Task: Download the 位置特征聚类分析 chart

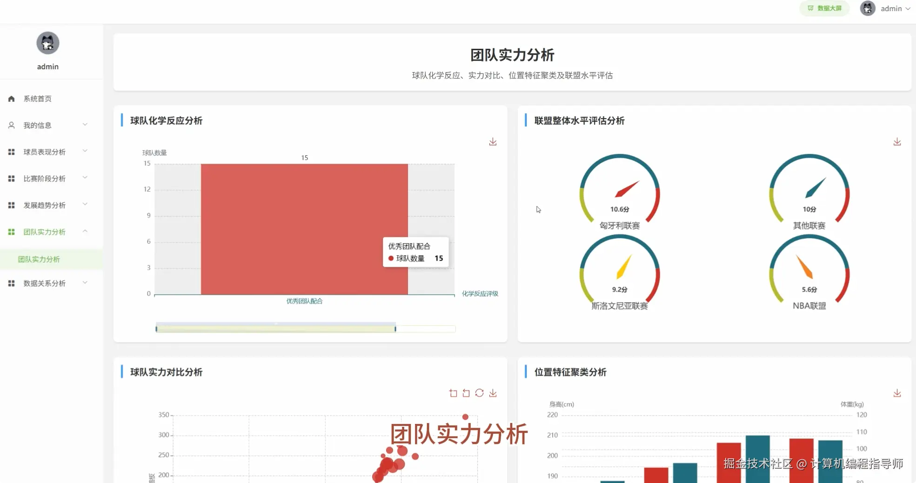Action: [897, 393]
